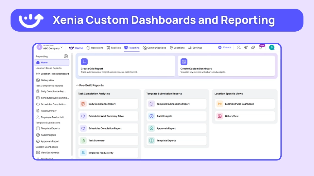314x176 pixels.
Task: Click the workspace avatar letter A
Action: 39,47
